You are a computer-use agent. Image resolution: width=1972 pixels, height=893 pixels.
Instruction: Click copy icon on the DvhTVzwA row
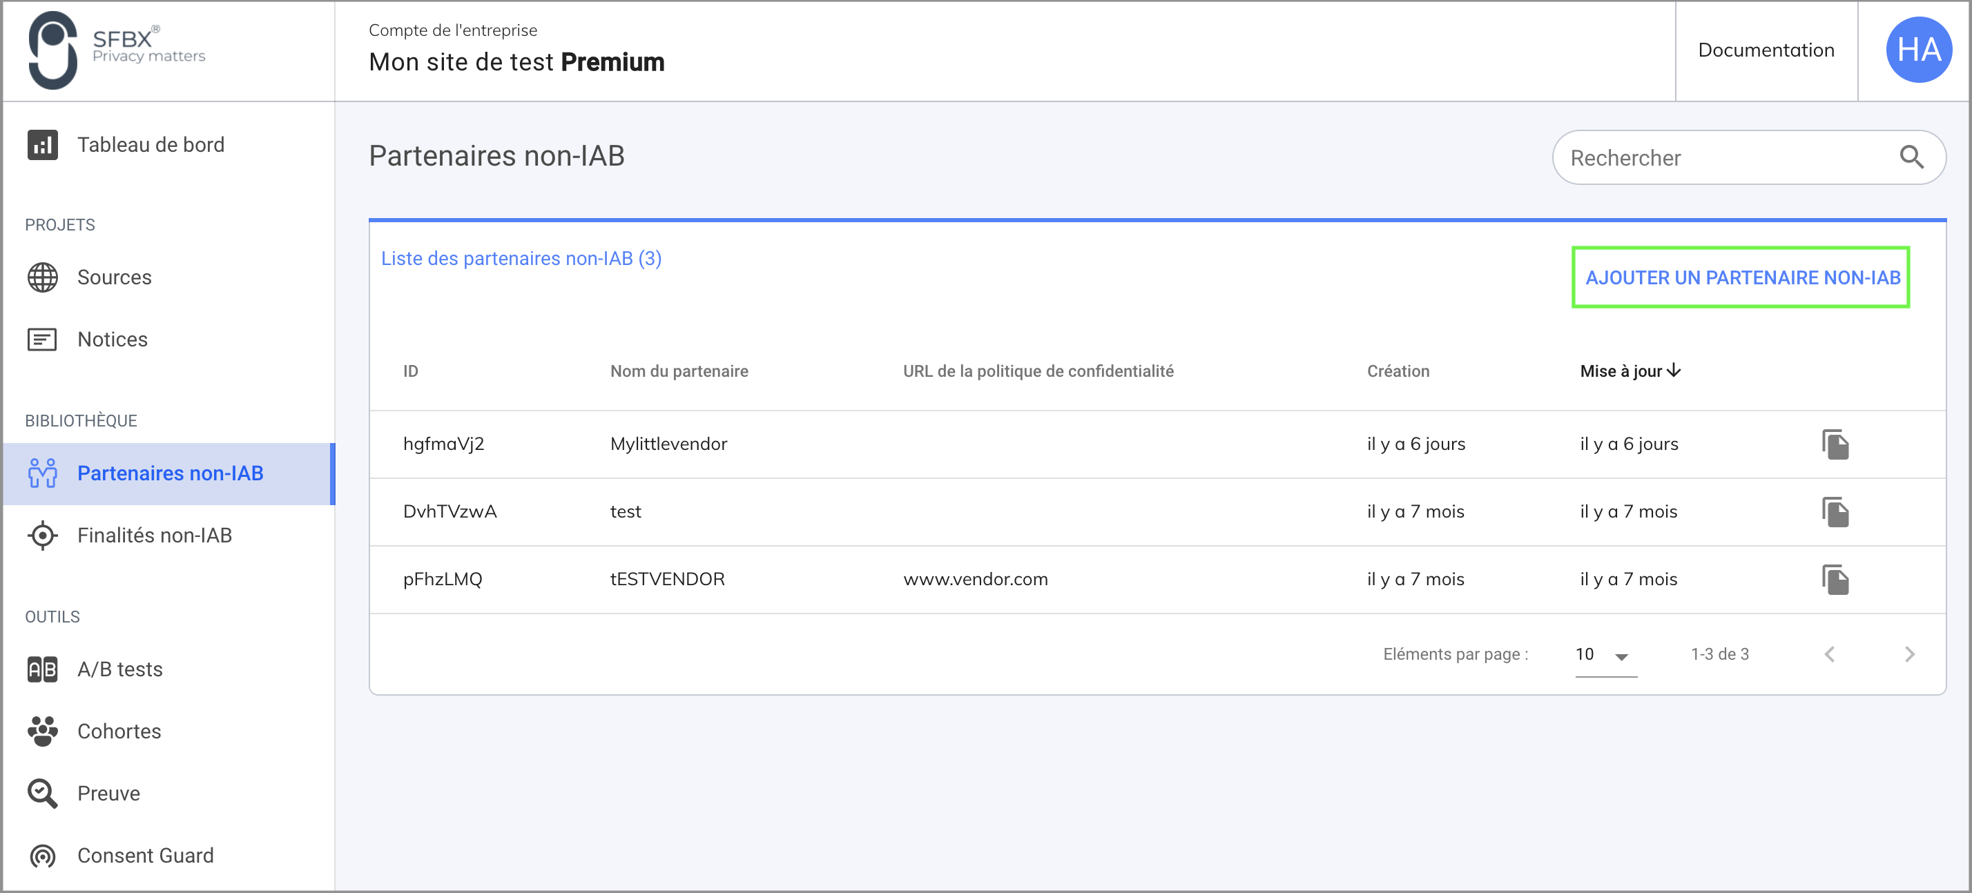click(1834, 512)
